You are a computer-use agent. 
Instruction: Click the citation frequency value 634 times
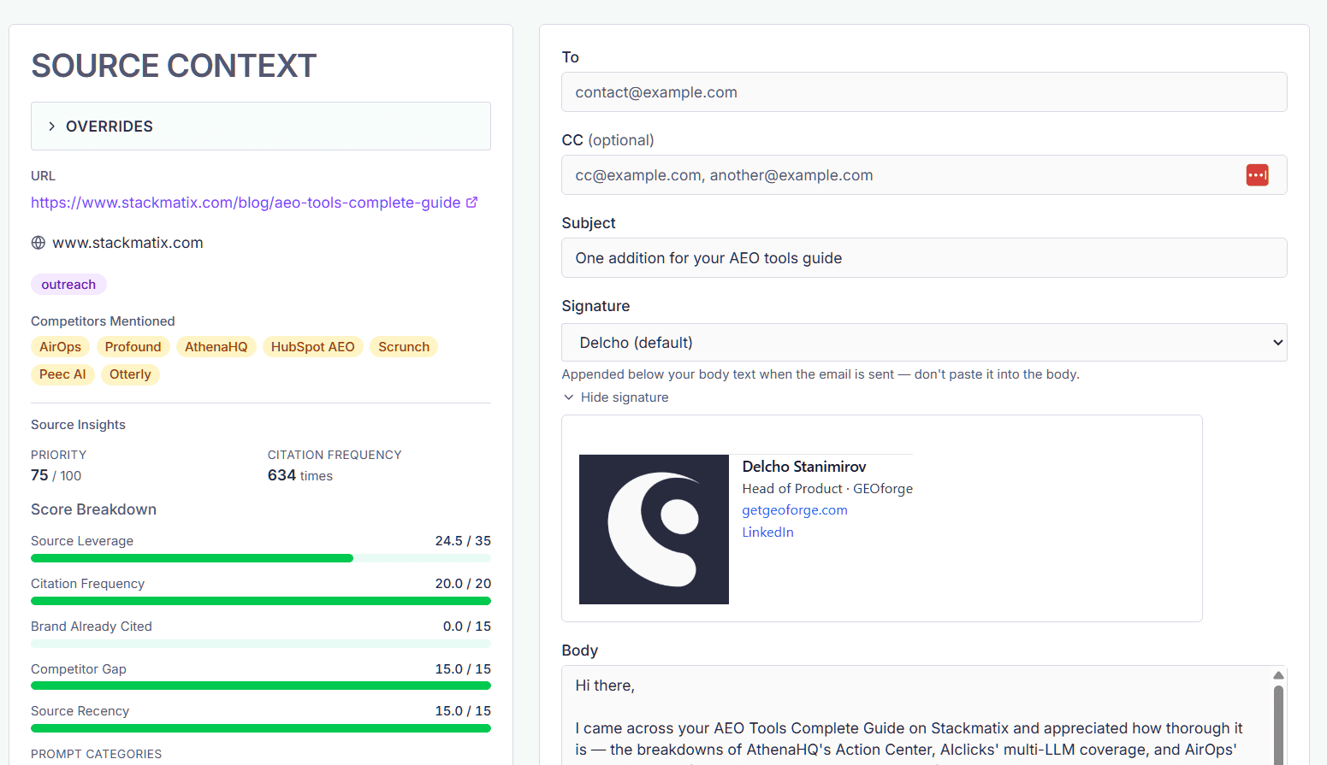(x=300, y=475)
